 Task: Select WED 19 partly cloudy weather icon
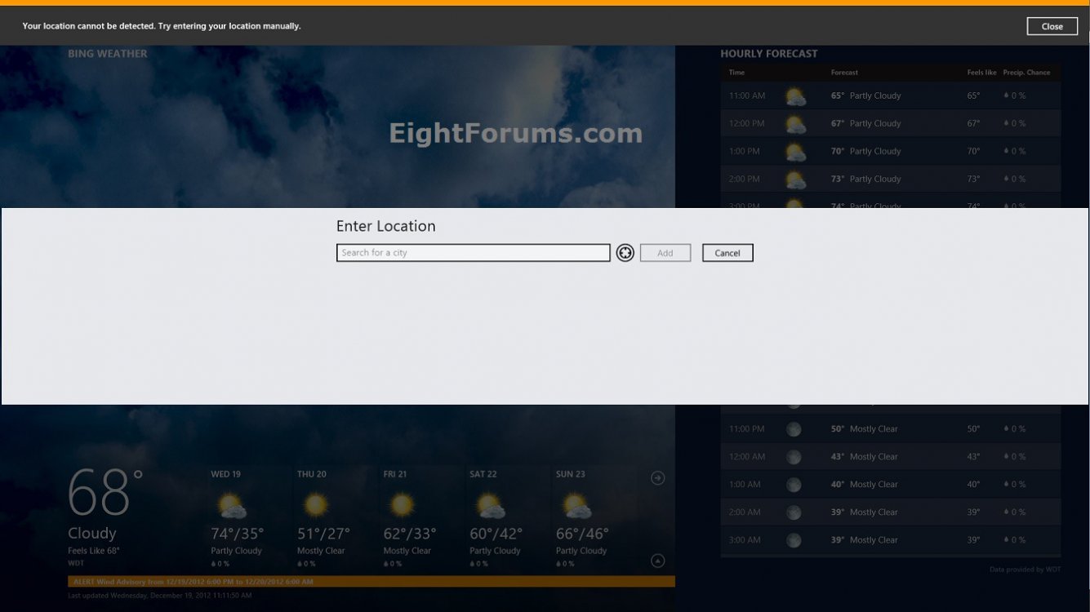pyautogui.click(x=232, y=506)
